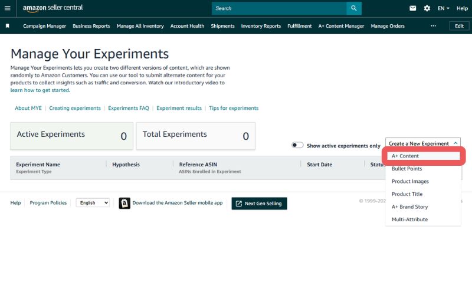Image resolution: width=472 pixels, height=295 pixels.
Task: Open the mail messages icon
Action: pos(412,8)
